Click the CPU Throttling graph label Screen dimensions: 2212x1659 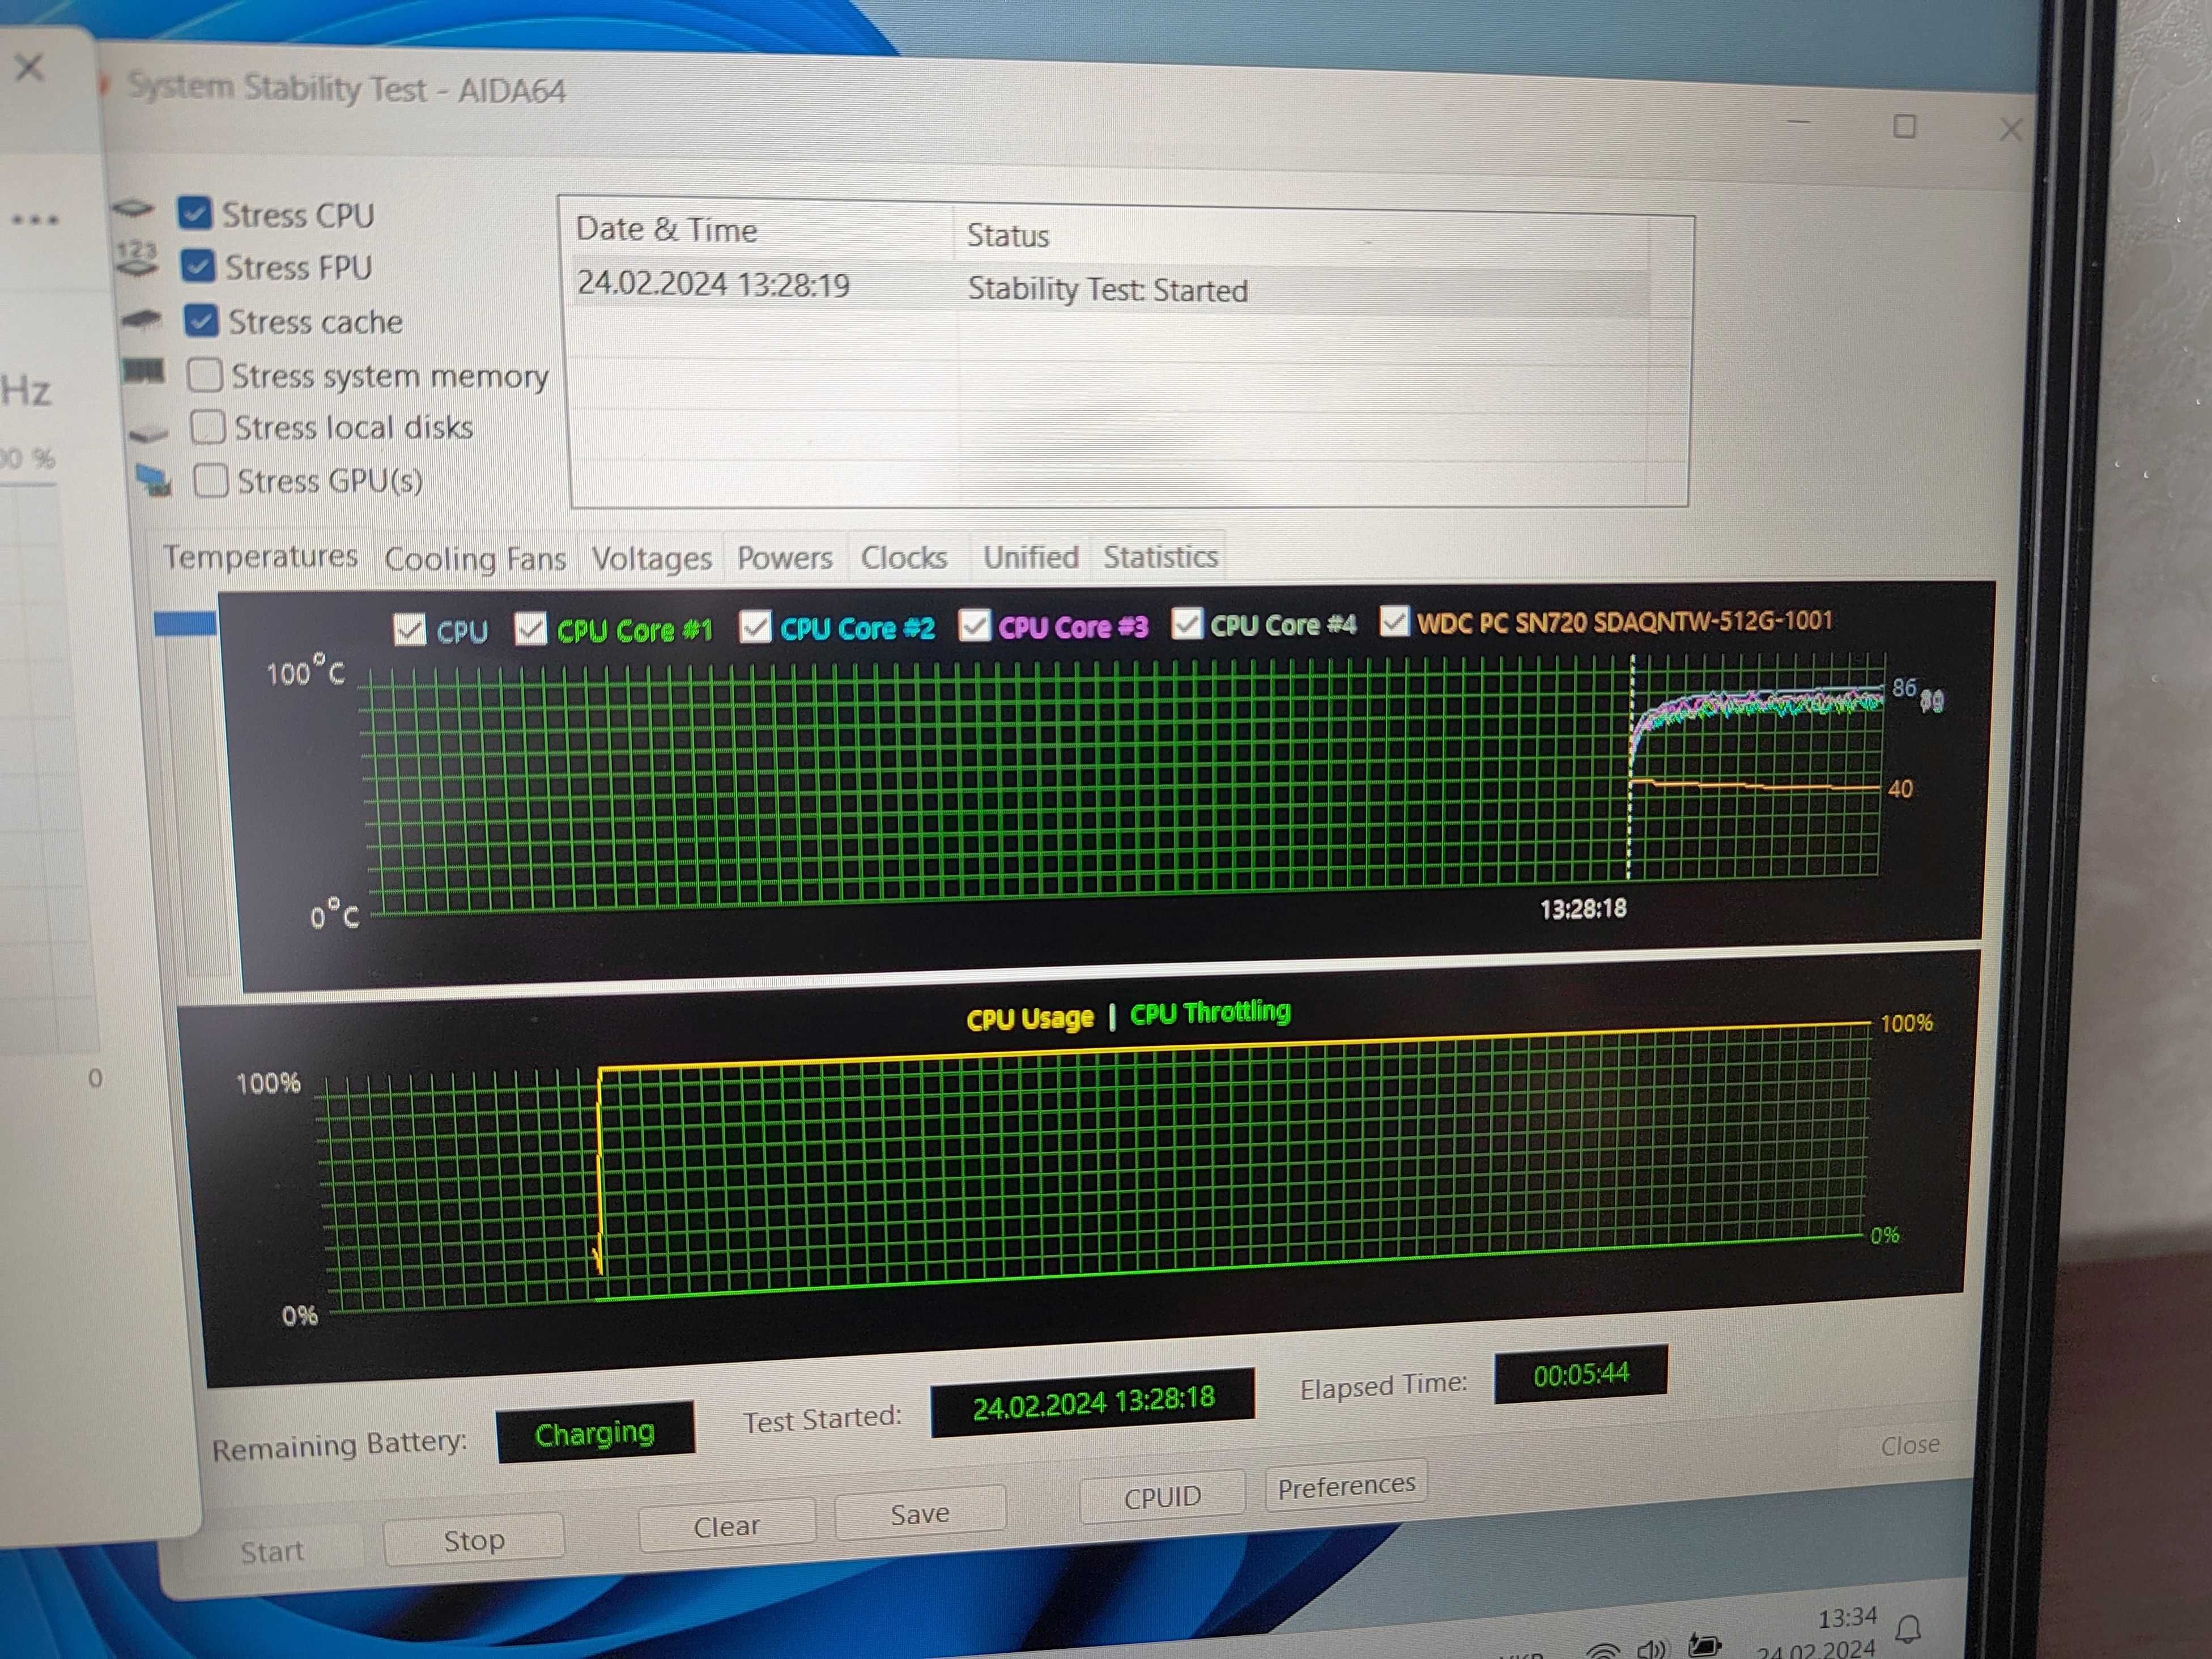tap(1210, 1012)
